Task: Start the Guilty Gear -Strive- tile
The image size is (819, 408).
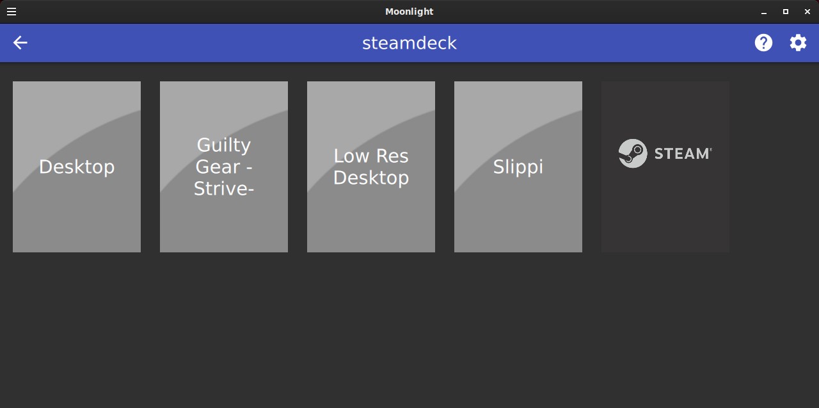Action: tap(224, 167)
